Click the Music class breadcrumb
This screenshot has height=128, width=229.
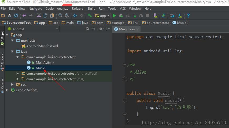click(179, 23)
